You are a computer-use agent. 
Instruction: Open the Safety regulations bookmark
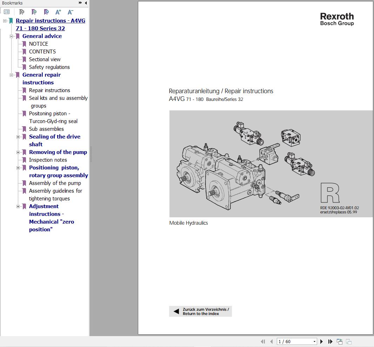coord(49,67)
